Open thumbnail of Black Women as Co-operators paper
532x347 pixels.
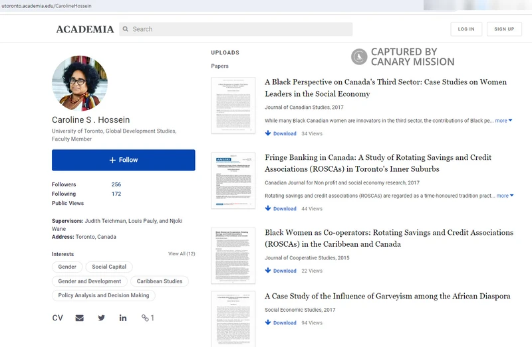(233, 255)
